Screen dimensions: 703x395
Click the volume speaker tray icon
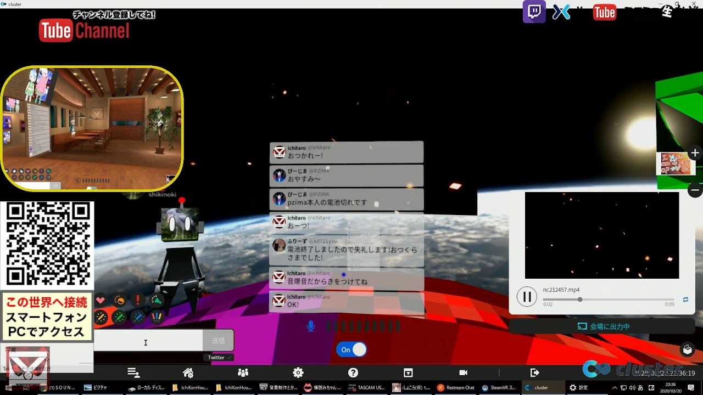[x=633, y=387]
